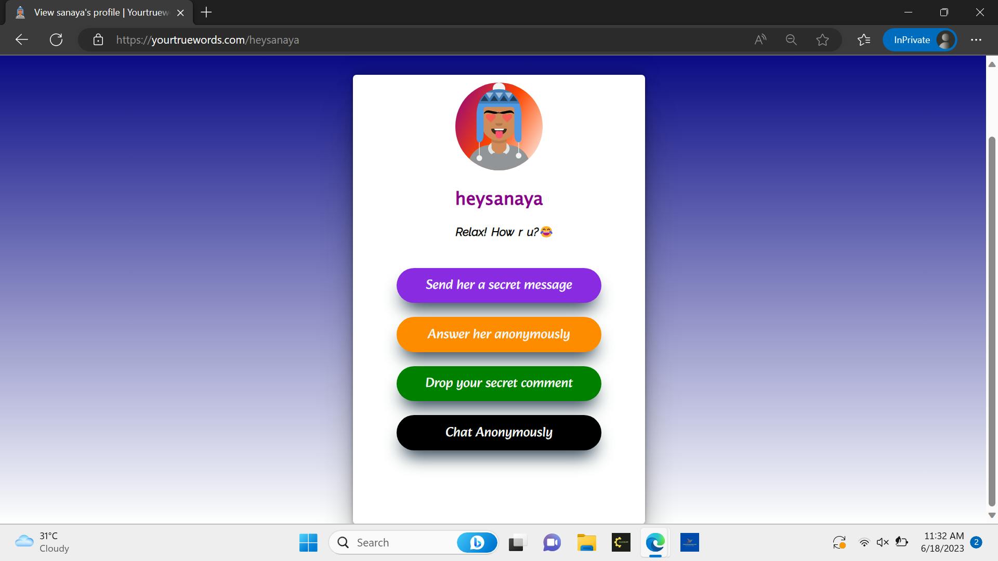View site info via lock icon
The image size is (998, 561).
click(x=98, y=40)
